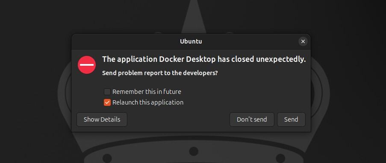Click the Send problem report question text
The image size is (386, 163).
(x=160, y=73)
